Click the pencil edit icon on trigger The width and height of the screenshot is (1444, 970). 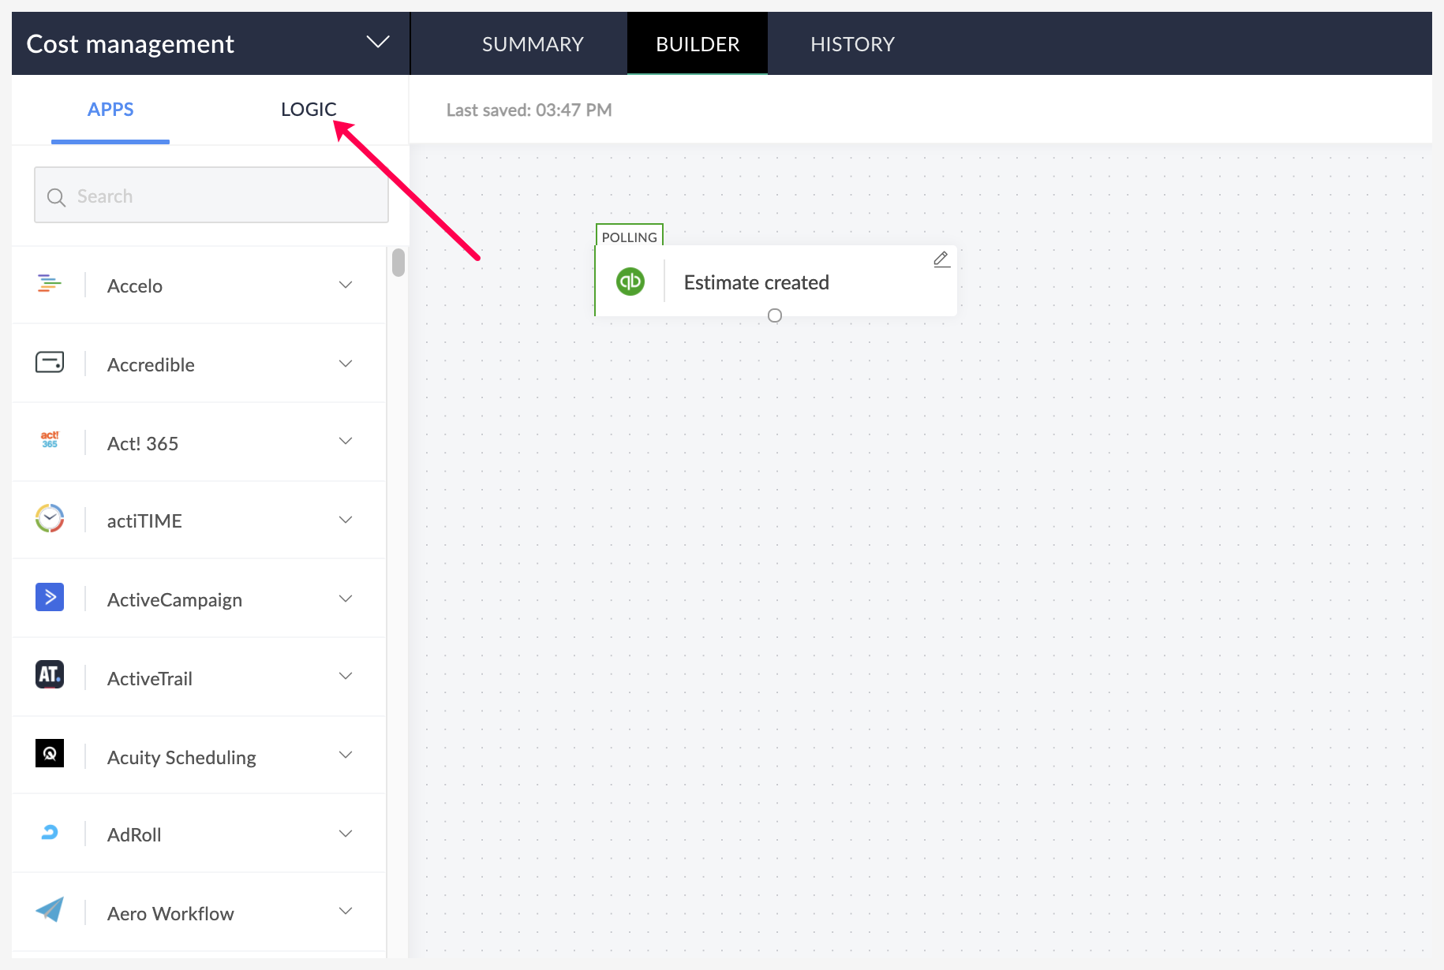941,259
